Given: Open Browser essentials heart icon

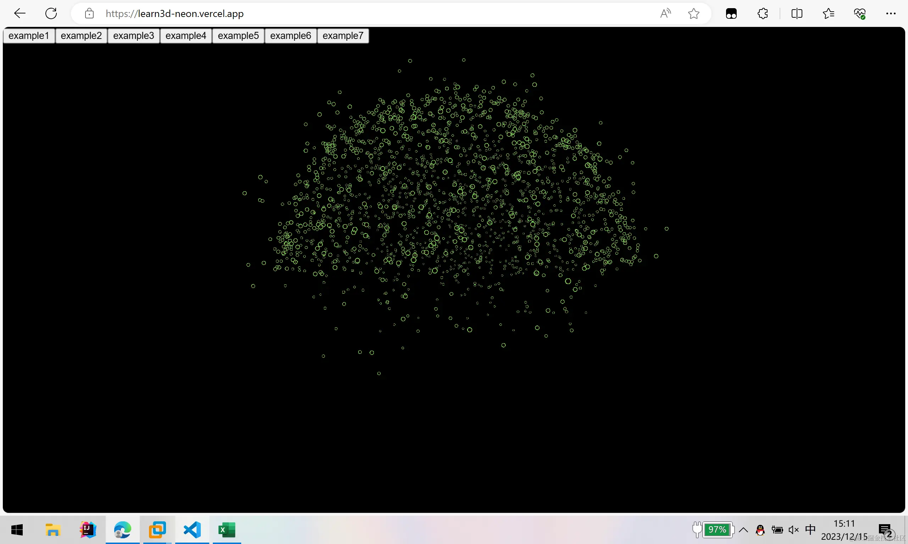Looking at the screenshot, I should click(859, 13).
